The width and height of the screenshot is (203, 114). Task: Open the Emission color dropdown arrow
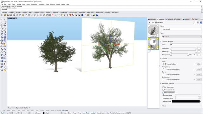[x=201, y=102]
